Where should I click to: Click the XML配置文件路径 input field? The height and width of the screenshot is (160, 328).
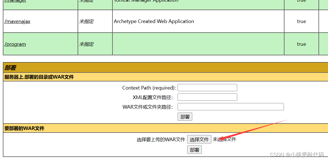(207, 97)
